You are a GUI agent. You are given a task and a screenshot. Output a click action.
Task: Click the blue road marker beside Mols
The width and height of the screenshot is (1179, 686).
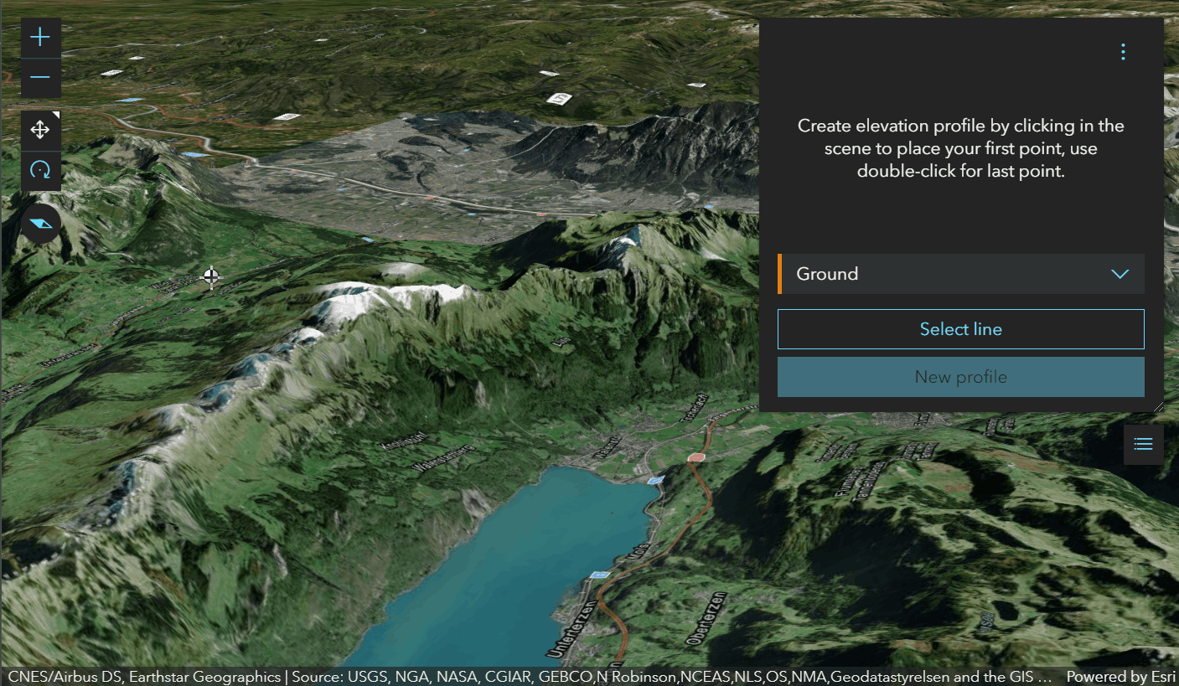(599, 575)
